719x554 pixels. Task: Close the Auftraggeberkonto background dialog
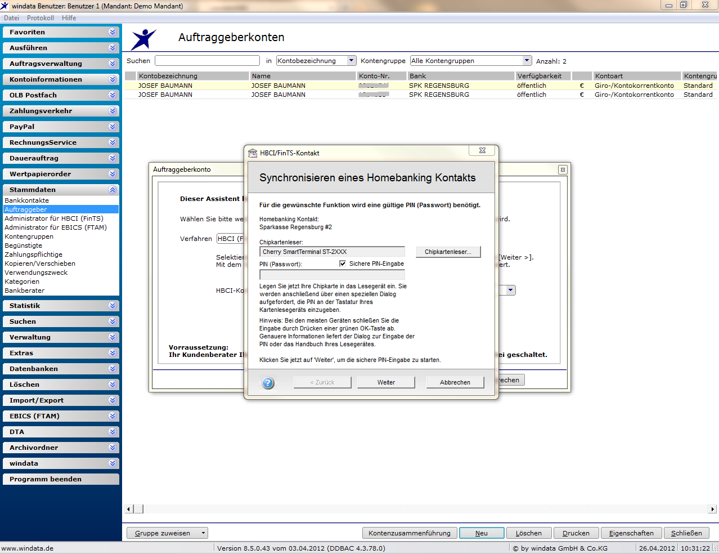click(563, 169)
